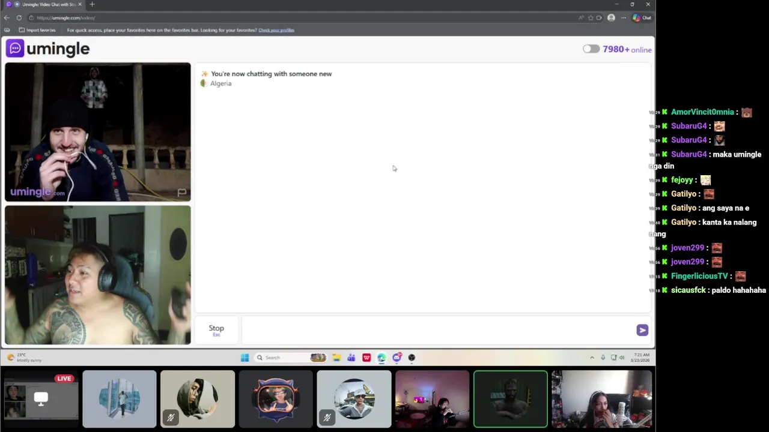769x432 pixels.
Task: Click username AmorVincitOmnia in chat
Action: click(x=702, y=112)
